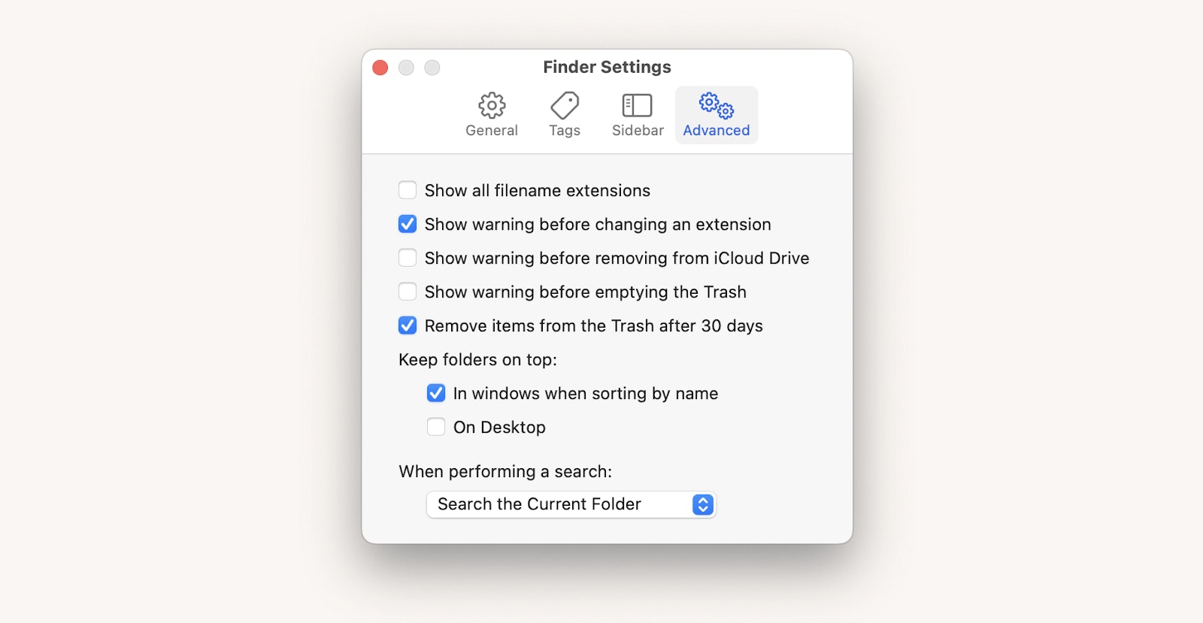Enable warning before emptying the Trash

(x=408, y=292)
